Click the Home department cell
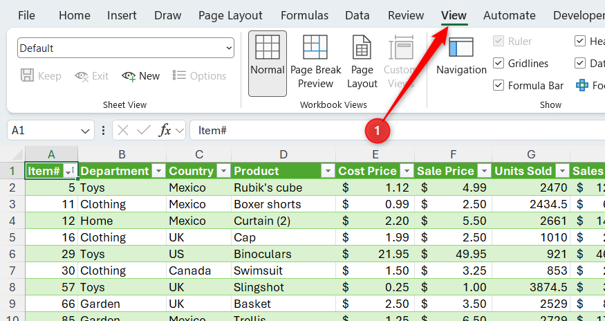The height and width of the screenshot is (321, 605). point(122,221)
